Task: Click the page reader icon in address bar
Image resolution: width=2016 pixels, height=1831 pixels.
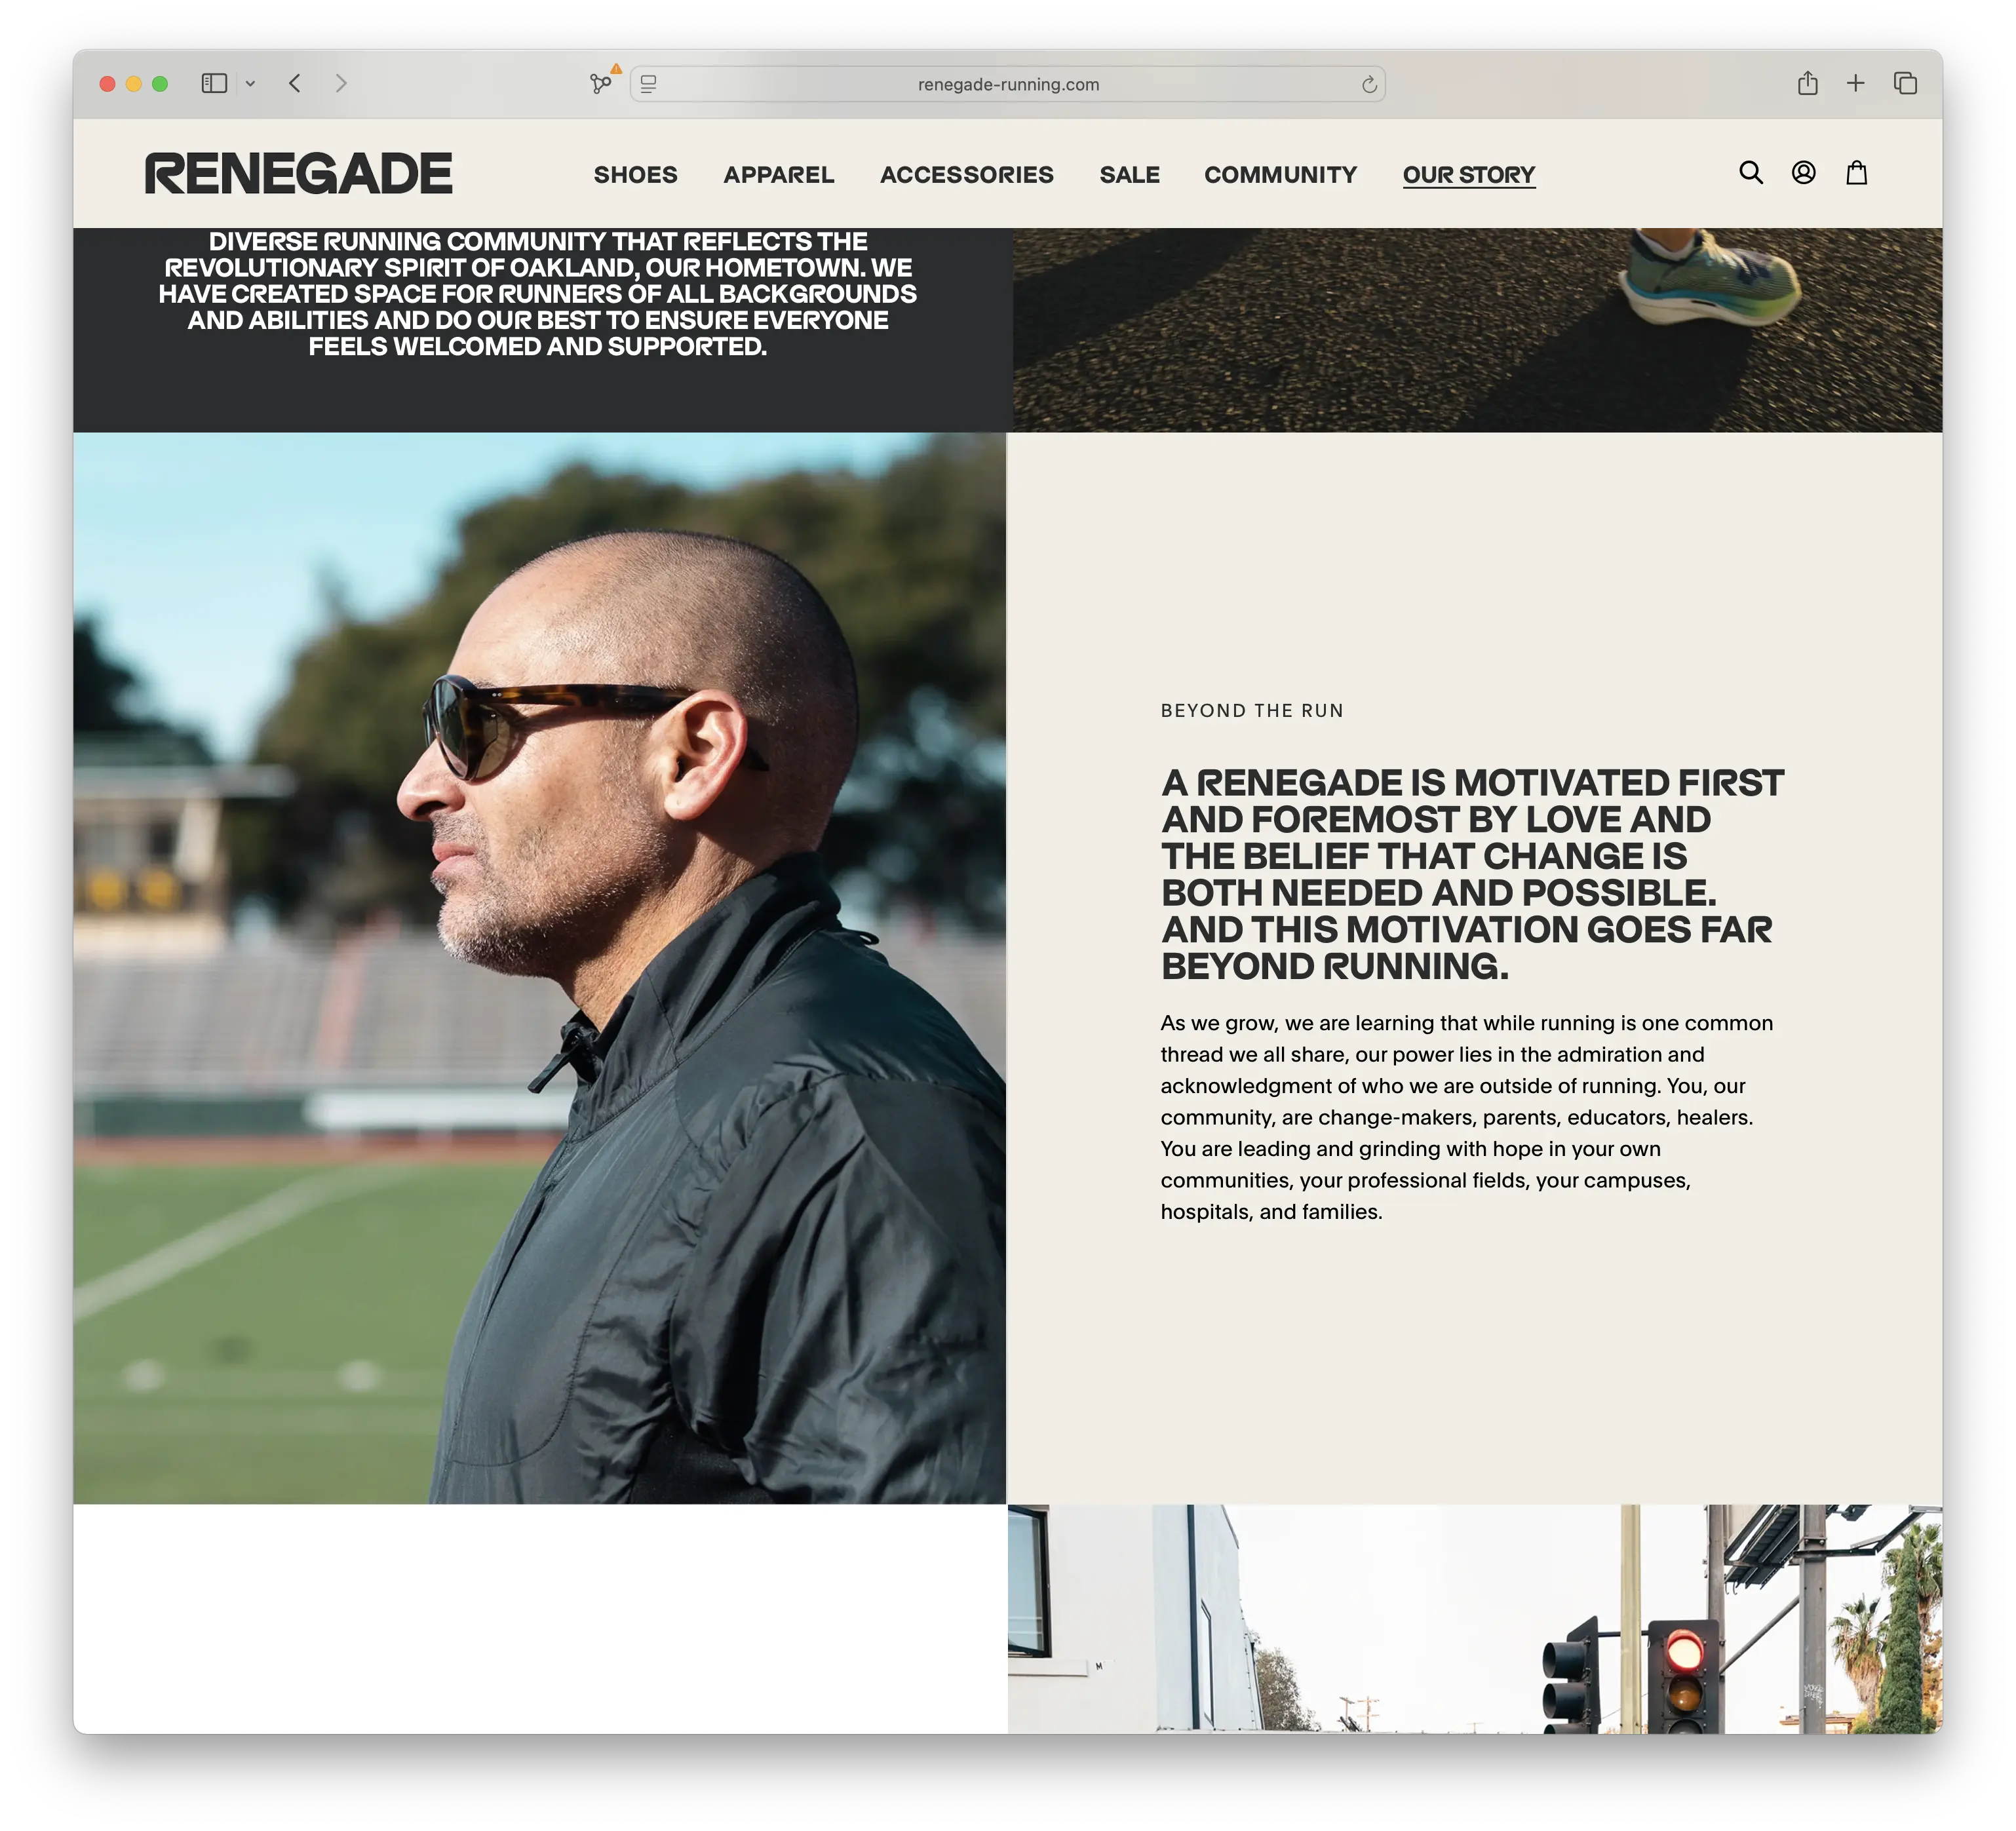Action: coord(648,85)
